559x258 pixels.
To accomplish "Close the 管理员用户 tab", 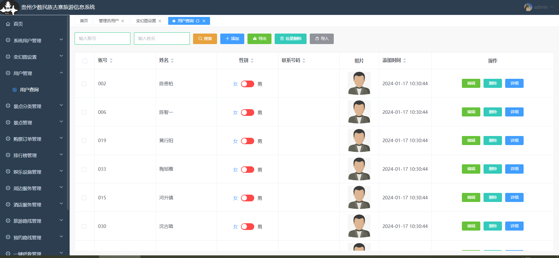I will 123,21.
